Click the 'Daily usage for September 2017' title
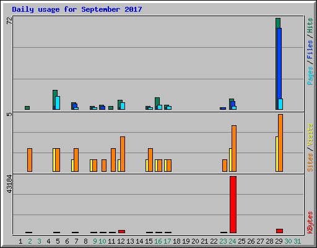This screenshot has height=248, width=317. 77,9
